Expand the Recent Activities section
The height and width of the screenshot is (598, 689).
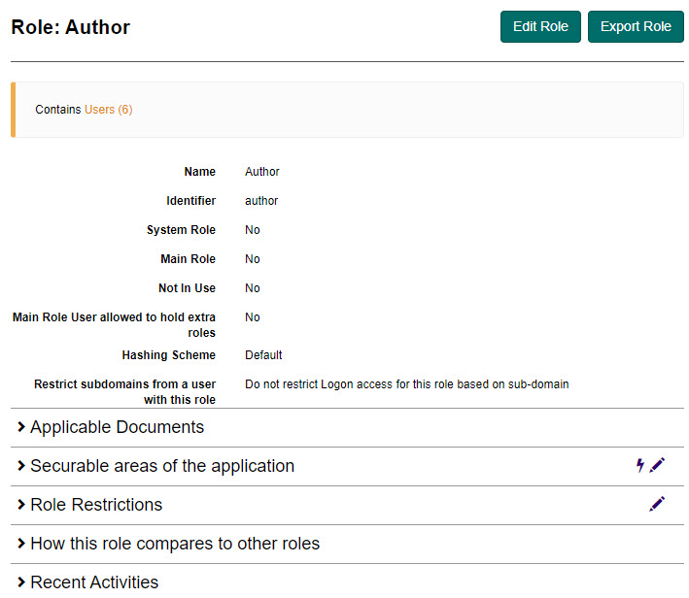click(x=94, y=582)
